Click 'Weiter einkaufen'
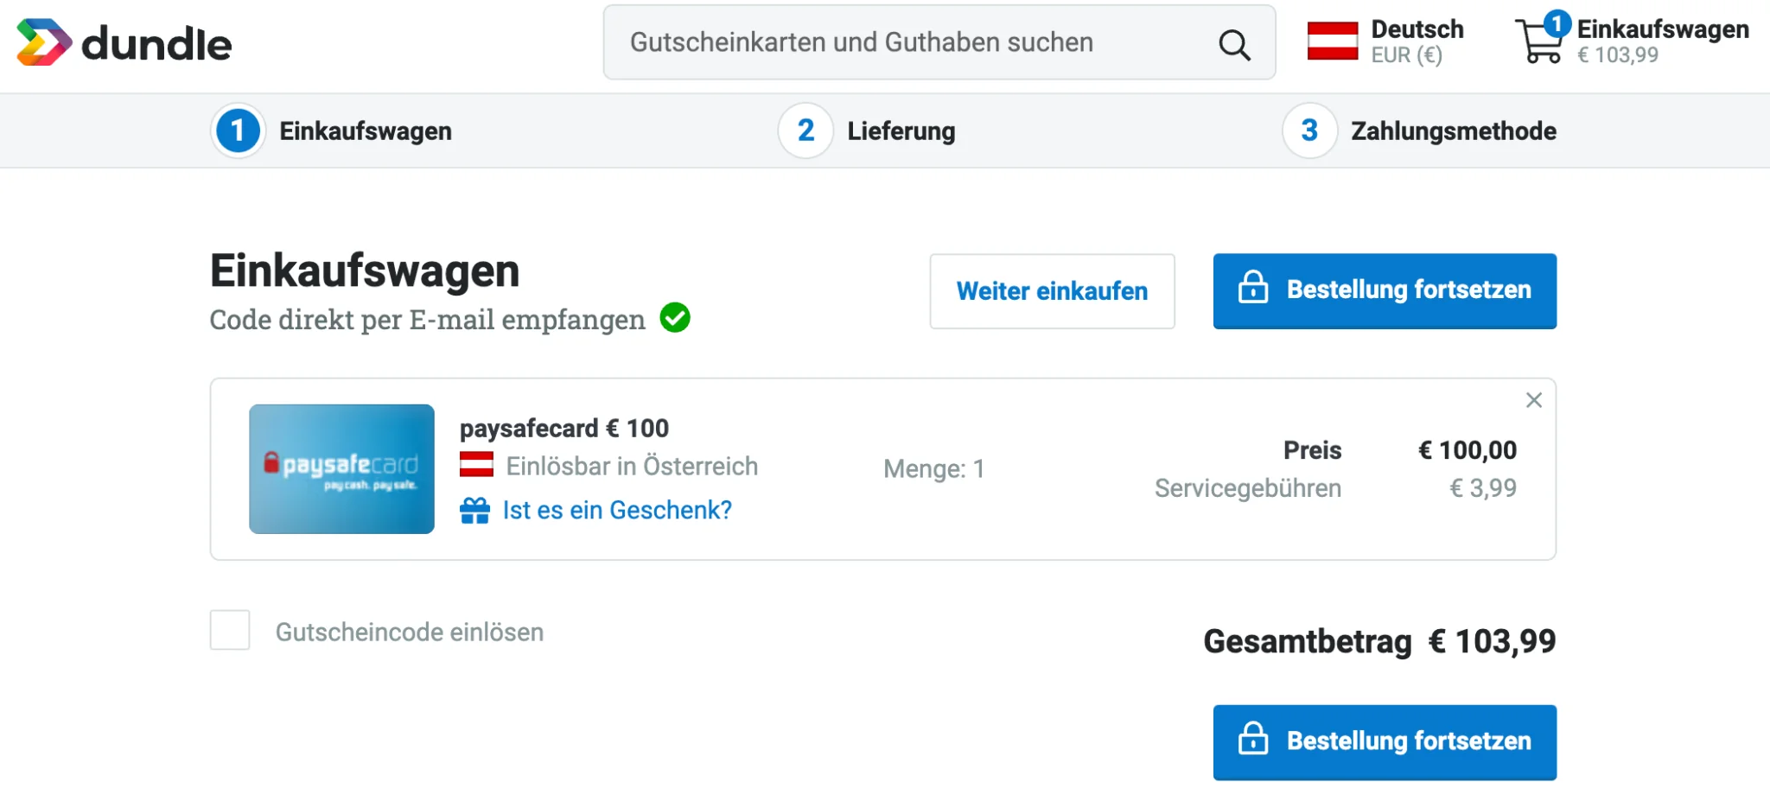The height and width of the screenshot is (795, 1770). [x=1052, y=291]
